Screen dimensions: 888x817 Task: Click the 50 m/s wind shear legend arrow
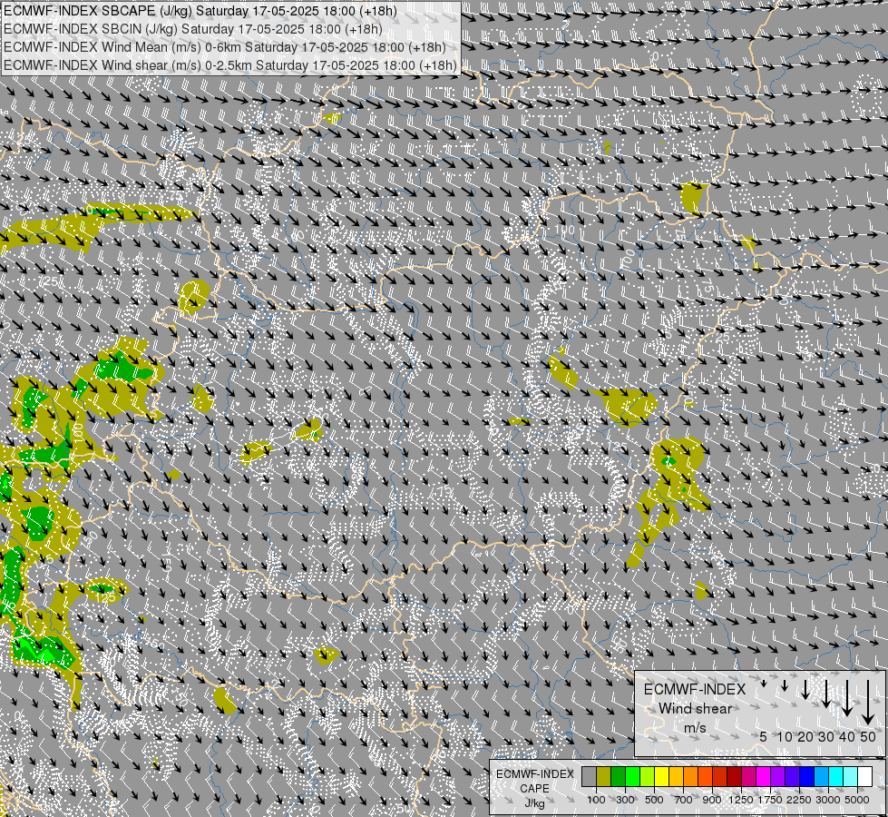click(868, 703)
